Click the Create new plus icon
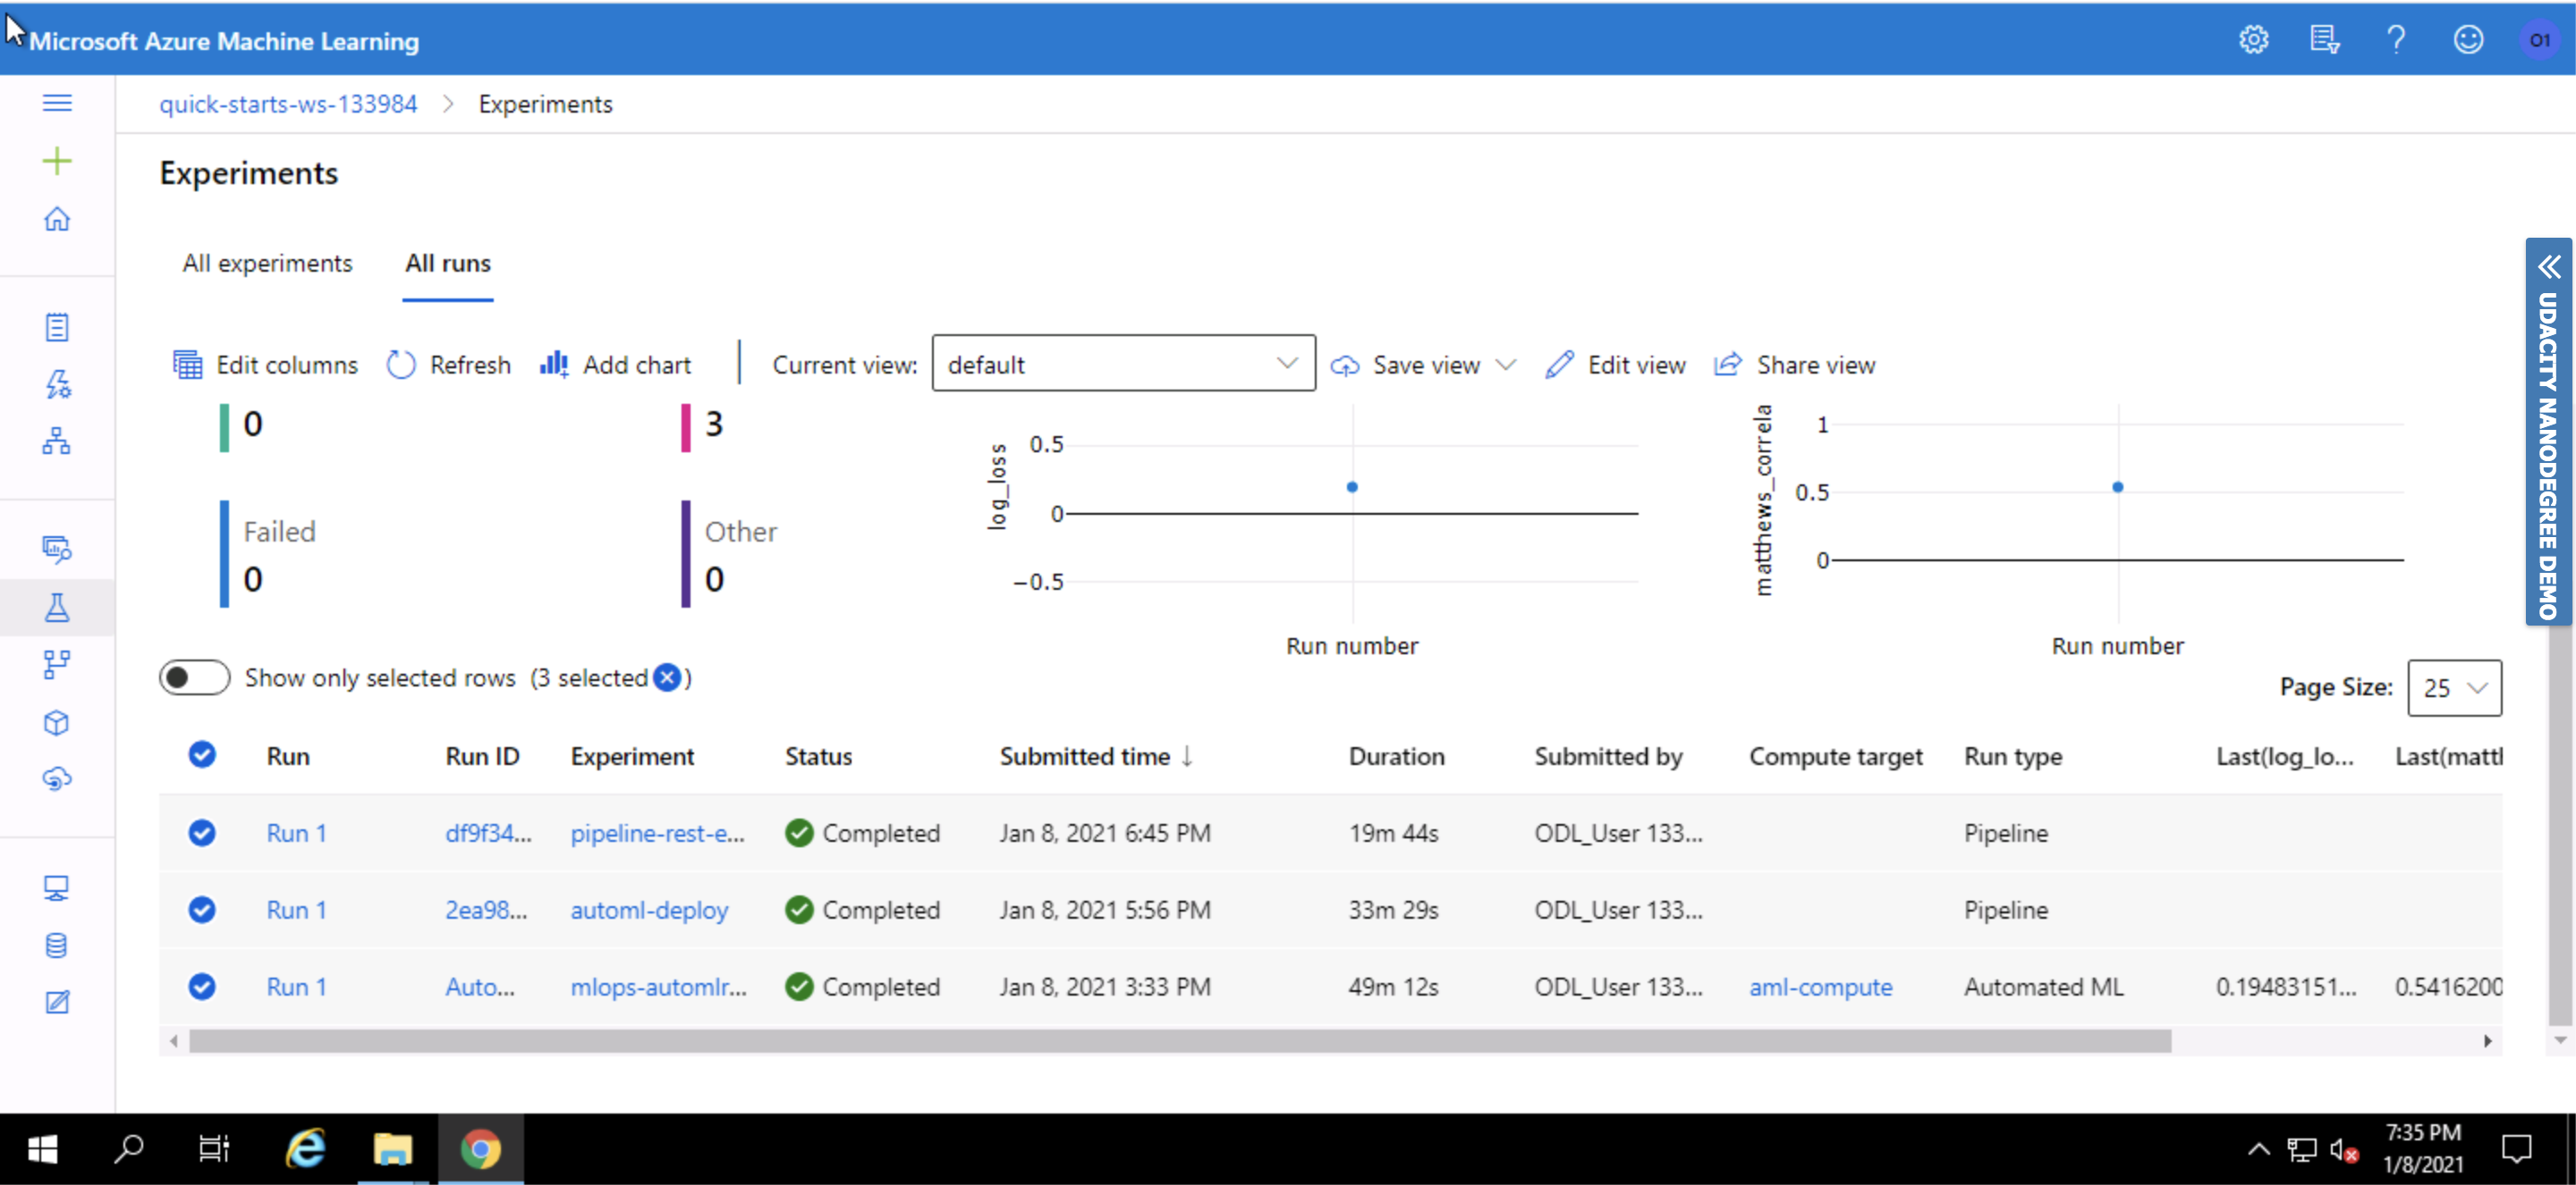The height and width of the screenshot is (1185, 2576). 57,161
